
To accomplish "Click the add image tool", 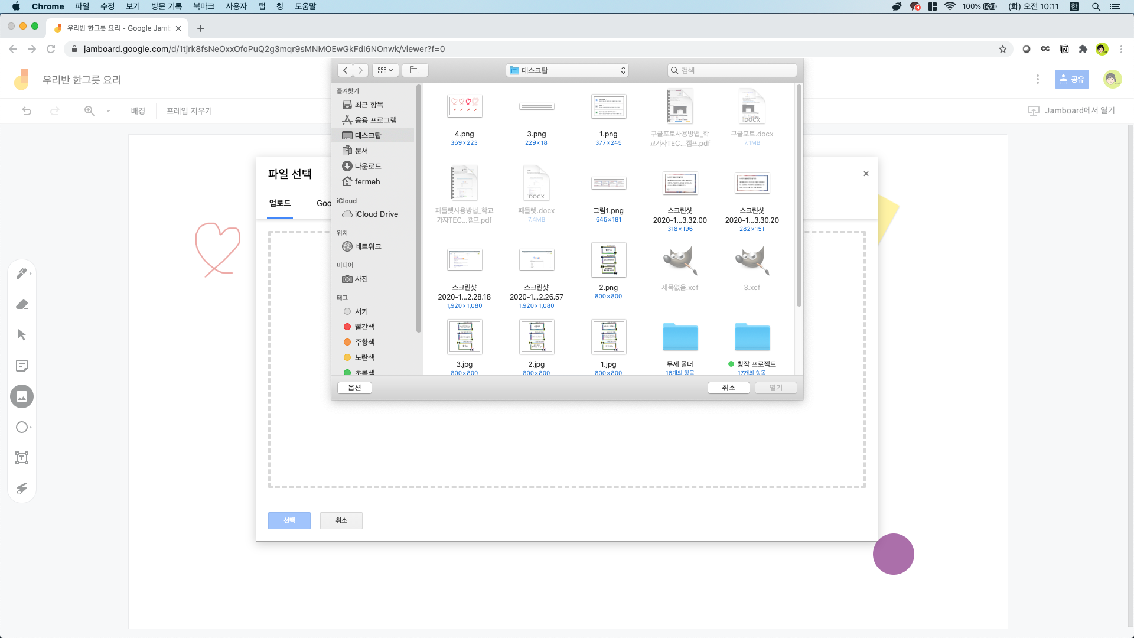I will tap(22, 396).
